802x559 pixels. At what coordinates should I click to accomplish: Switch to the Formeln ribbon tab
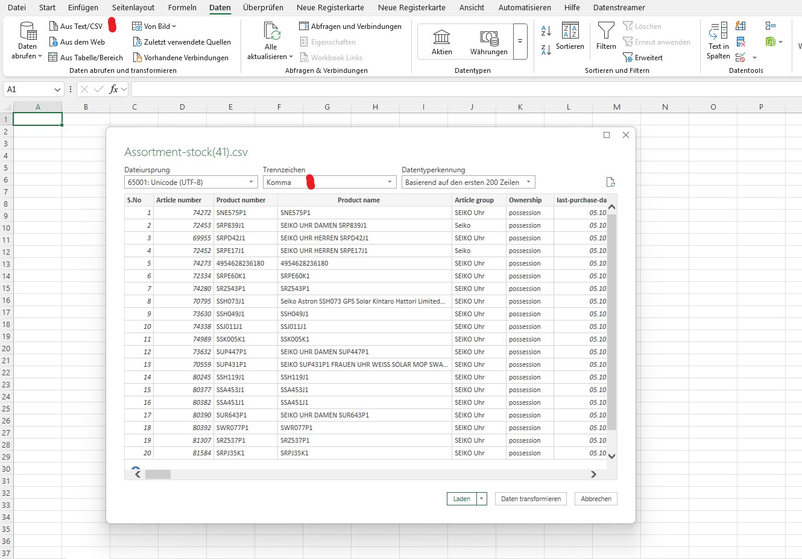[182, 7]
